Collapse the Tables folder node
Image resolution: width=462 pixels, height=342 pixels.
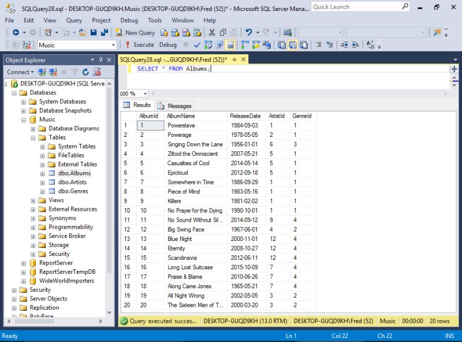click(x=33, y=137)
